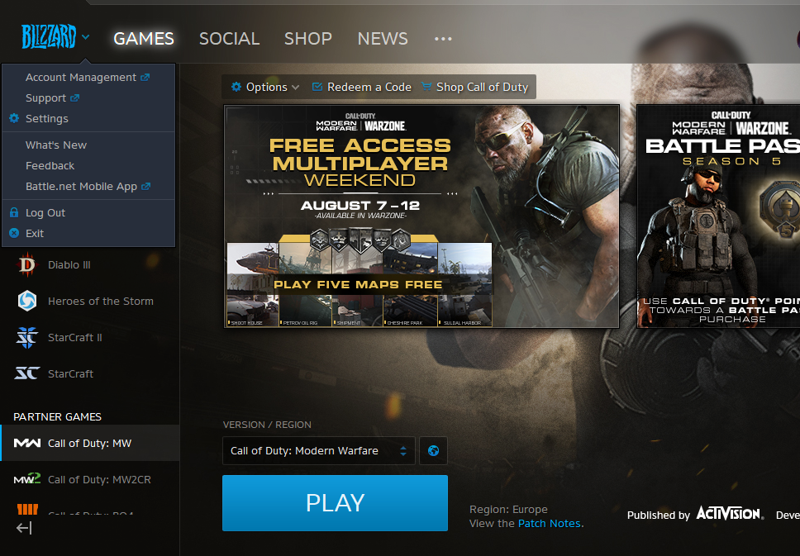Click the Redeem a Code checkmark icon
This screenshot has width=800, height=556.
click(x=317, y=87)
